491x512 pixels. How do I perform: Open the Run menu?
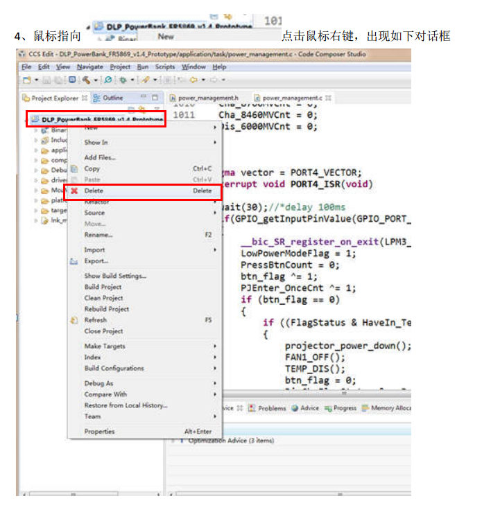pyautogui.click(x=143, y=67)
